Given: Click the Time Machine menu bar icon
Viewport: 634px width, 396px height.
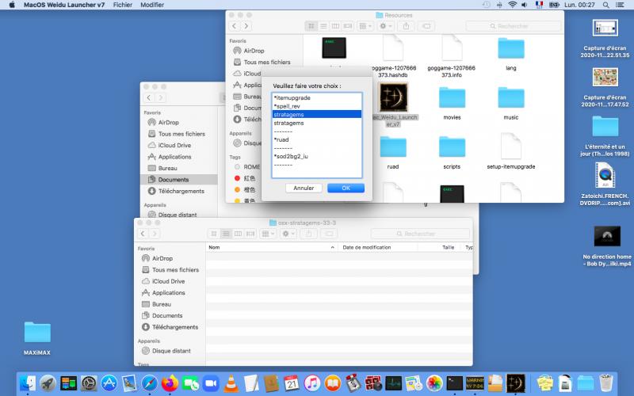Looking at the screenshot, I should click(x=487, y=5).
